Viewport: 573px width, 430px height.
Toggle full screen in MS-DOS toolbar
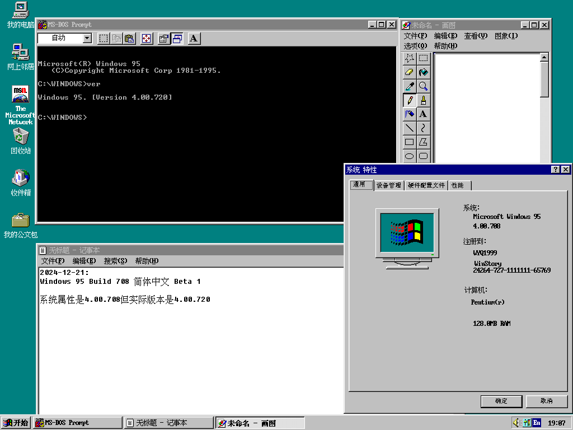click(147, 39)
